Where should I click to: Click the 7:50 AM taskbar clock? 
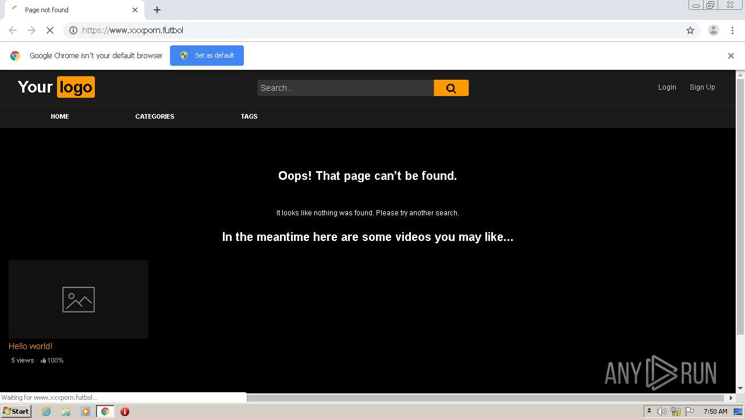(x=715, y=411)
